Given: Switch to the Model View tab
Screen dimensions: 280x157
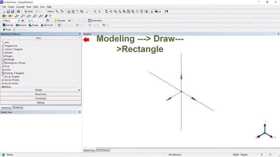Looking at the screenshot, I should click(x=89, y=150).
